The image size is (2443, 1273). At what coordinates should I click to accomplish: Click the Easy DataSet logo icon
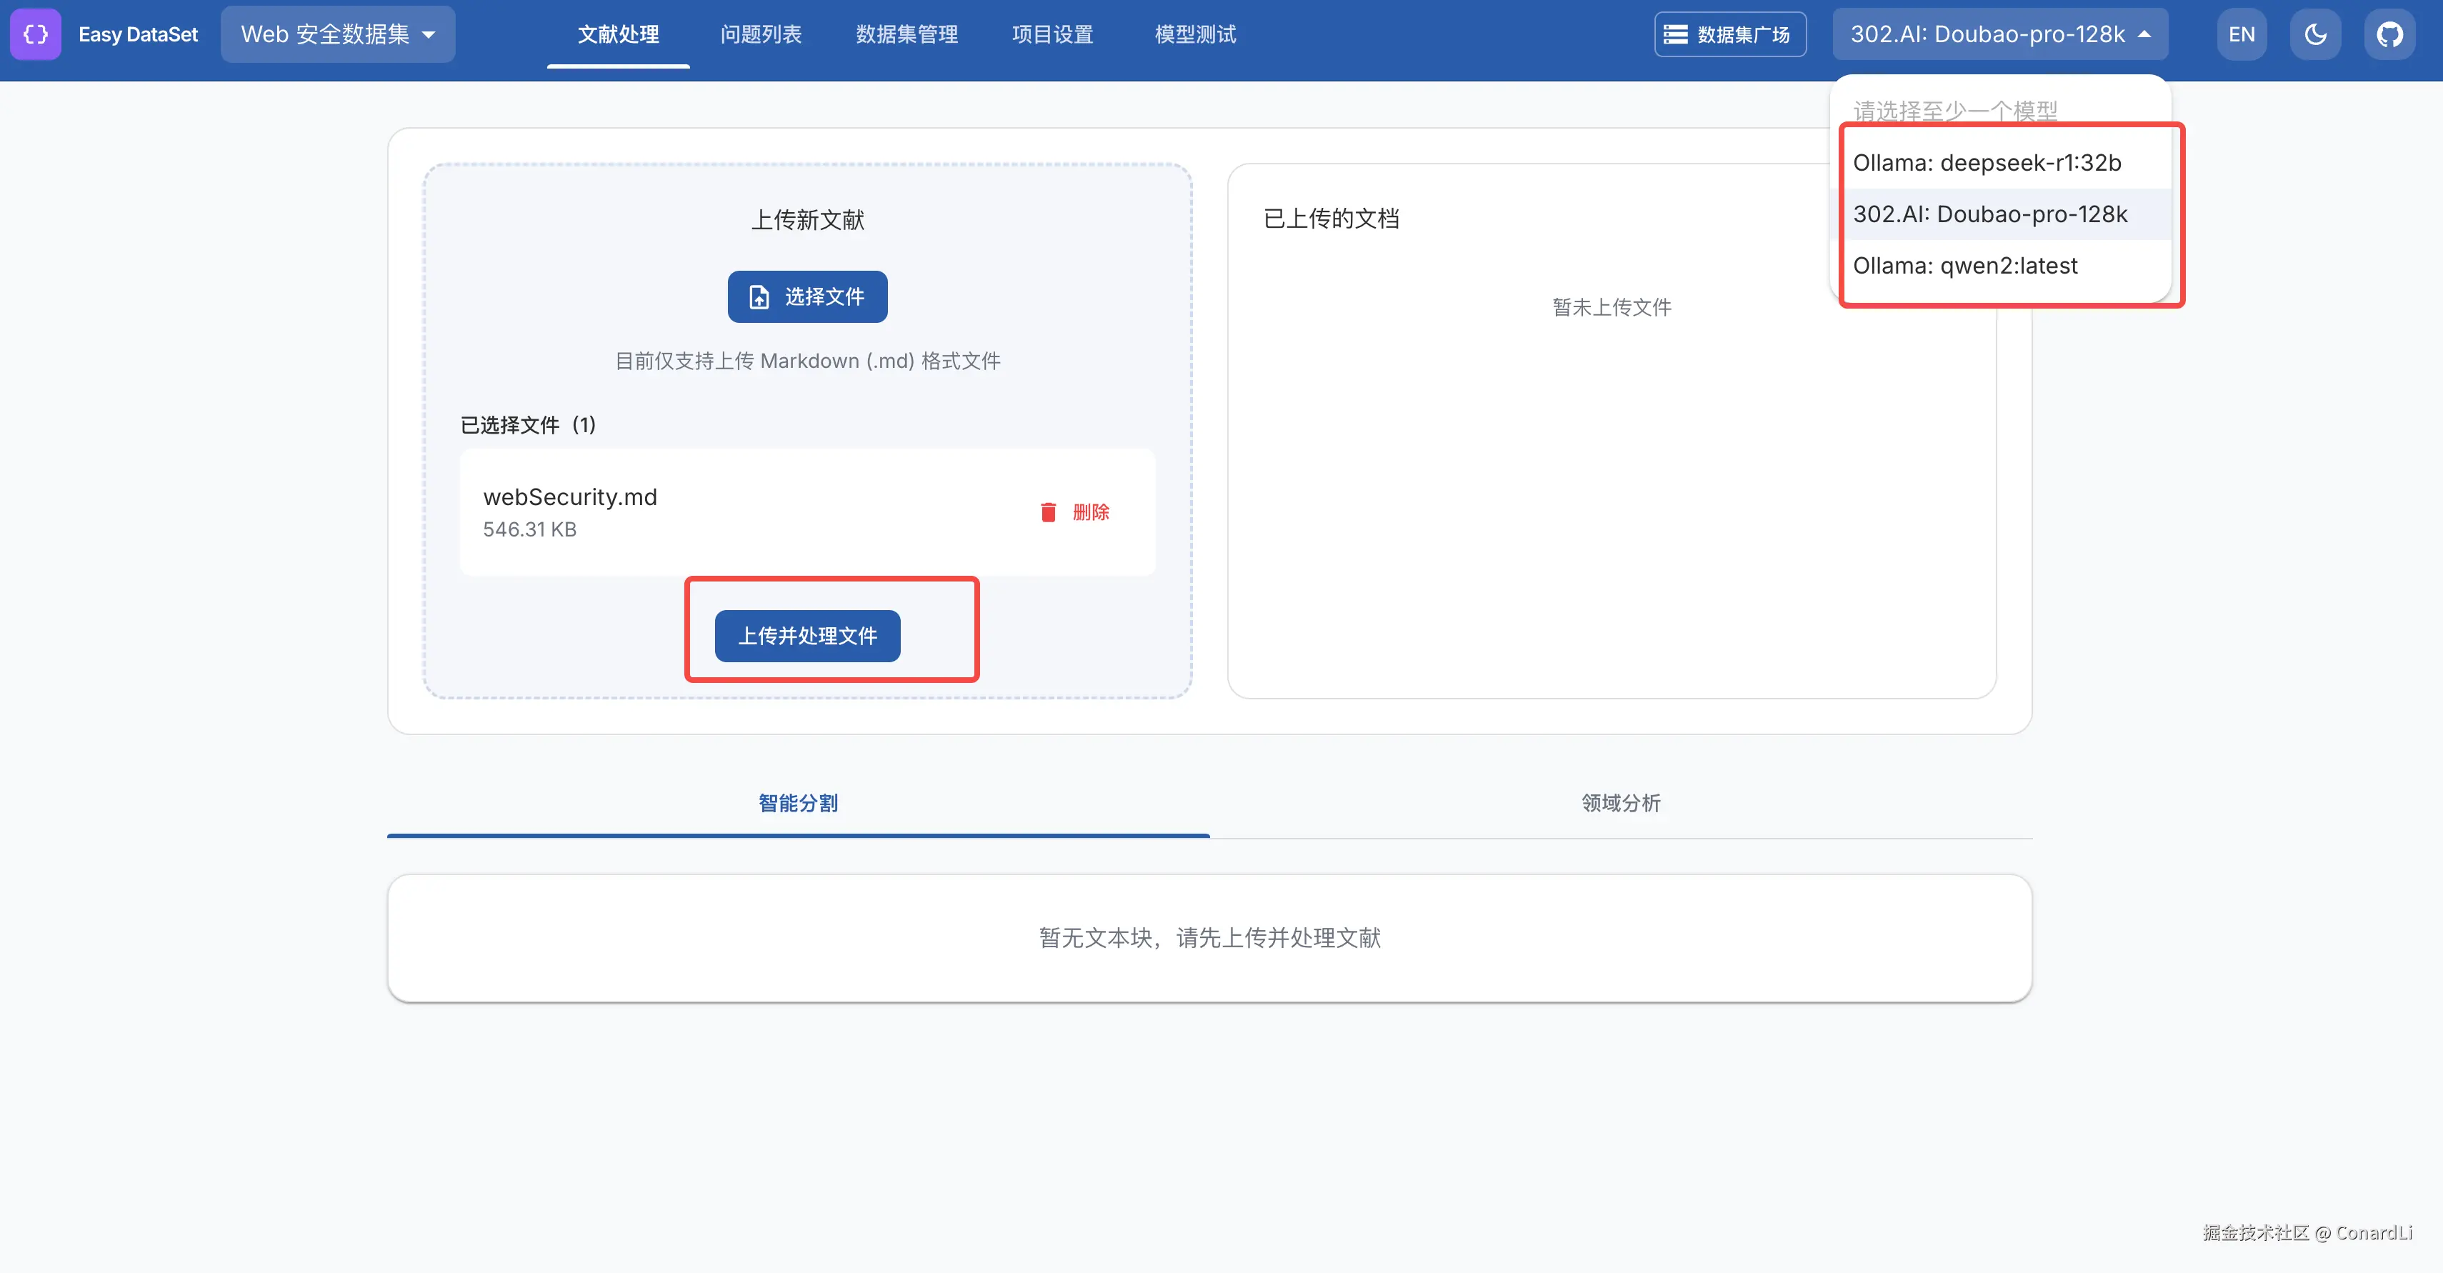pyautogui.click(x=35, y=34)
